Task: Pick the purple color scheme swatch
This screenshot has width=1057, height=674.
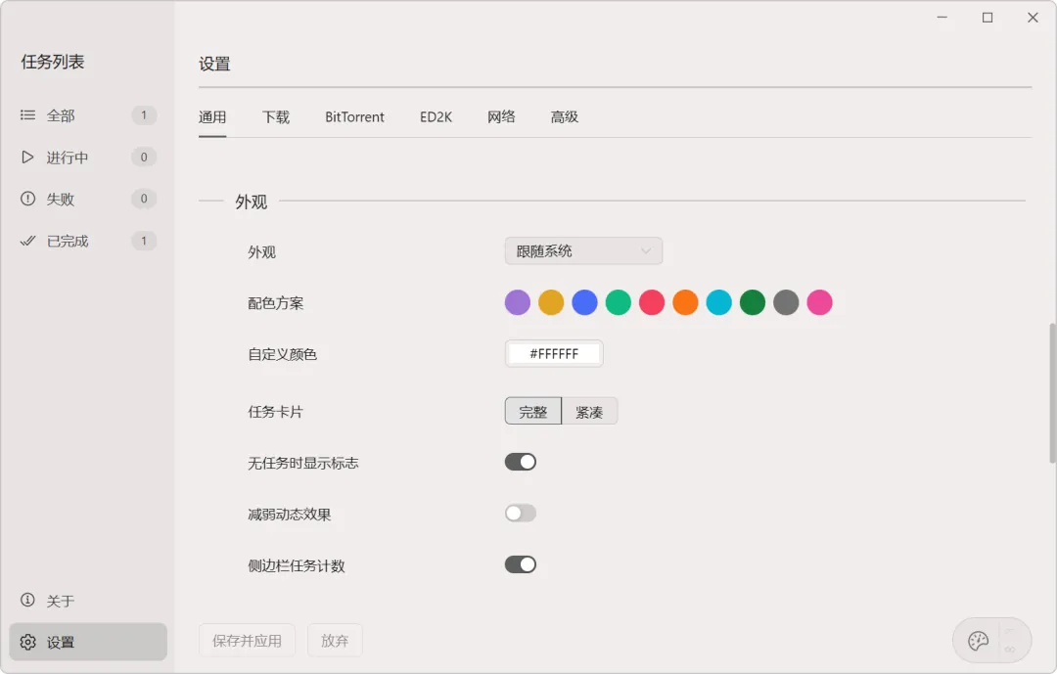Action: click(518, 302)
